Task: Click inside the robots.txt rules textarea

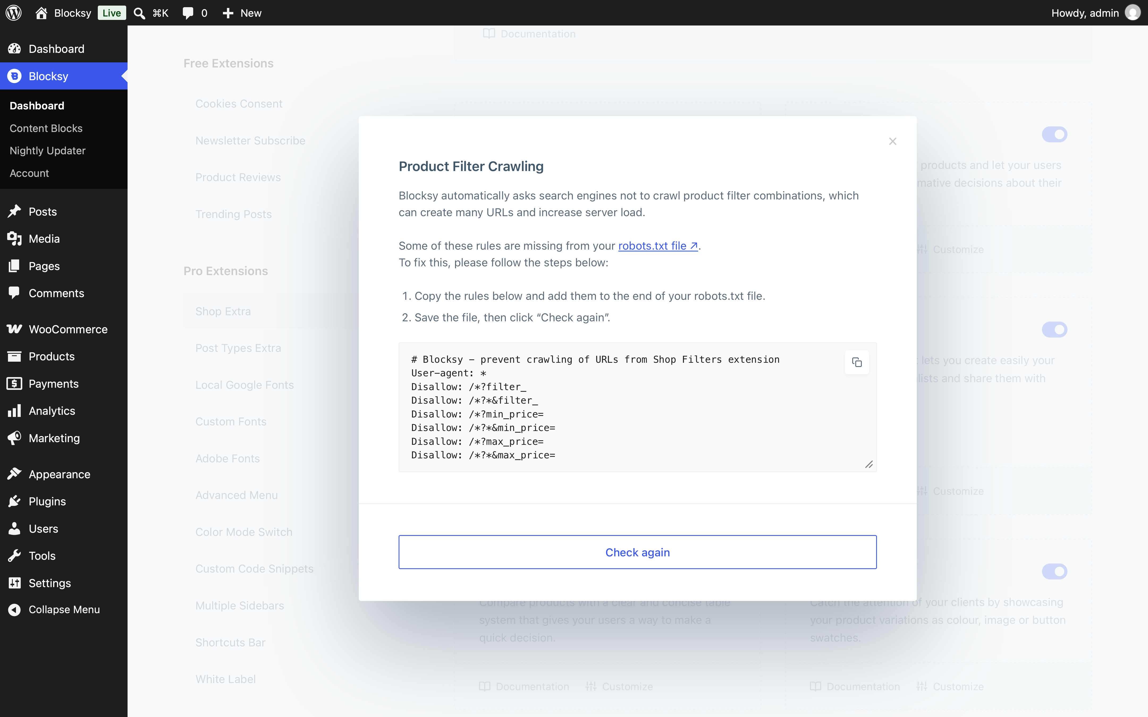Action: click(638, 407)
